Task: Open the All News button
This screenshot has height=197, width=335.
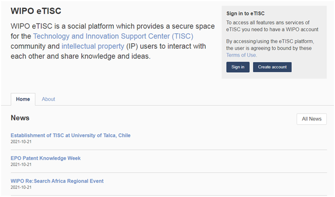Action: click(311, 119)
